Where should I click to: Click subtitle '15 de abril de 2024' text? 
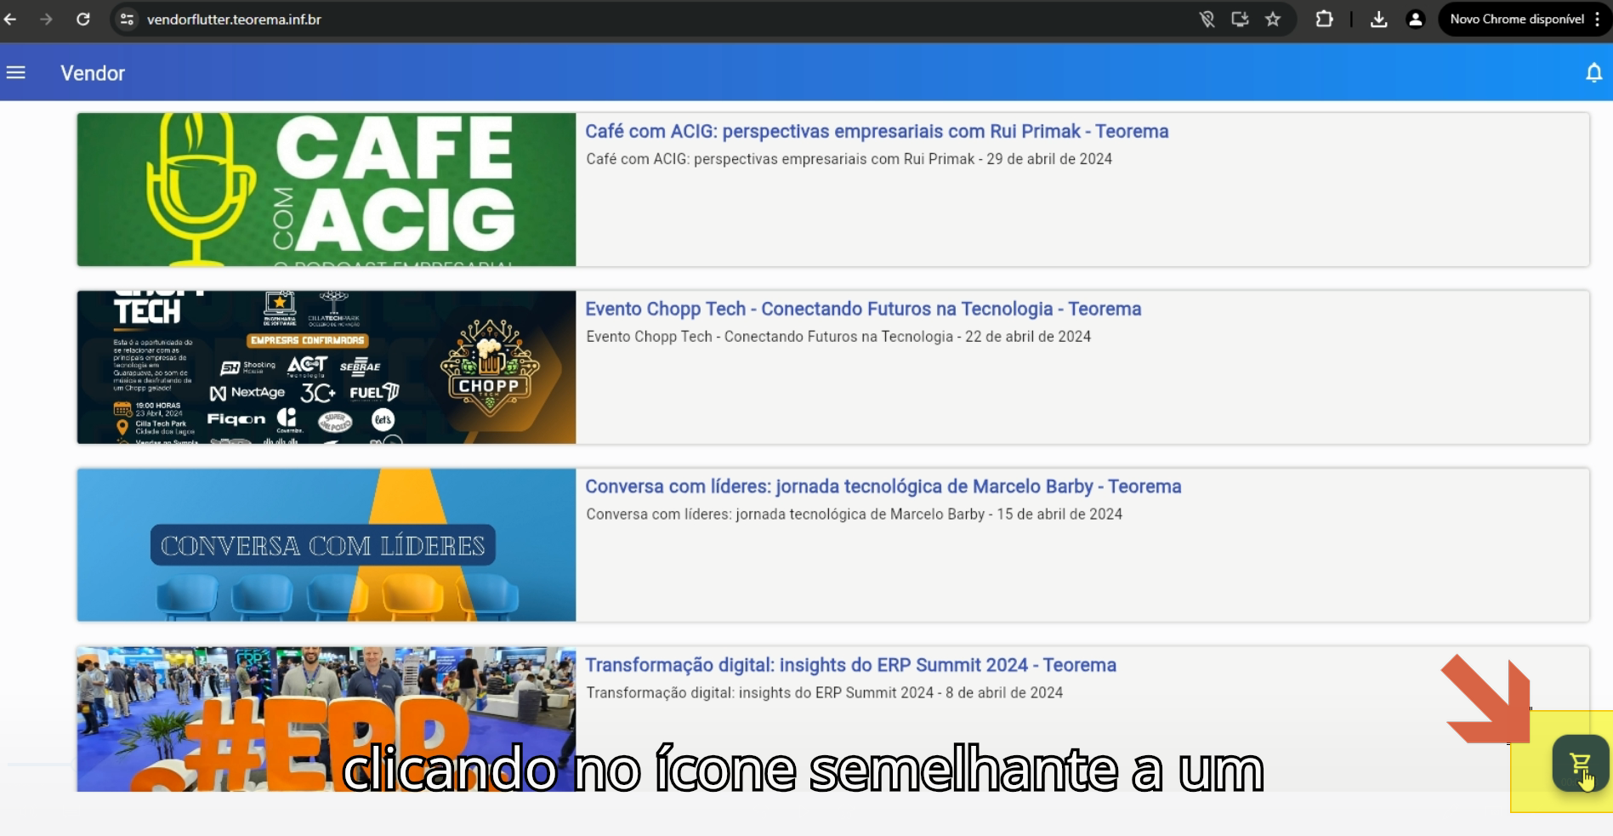1059,515
